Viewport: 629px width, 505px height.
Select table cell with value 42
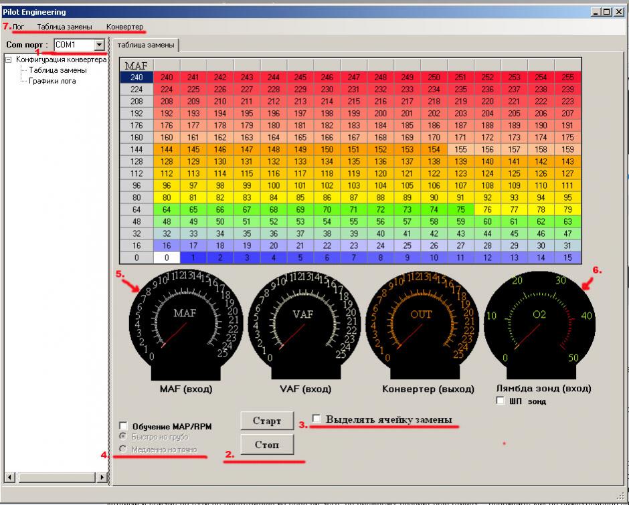coord(434,233)
